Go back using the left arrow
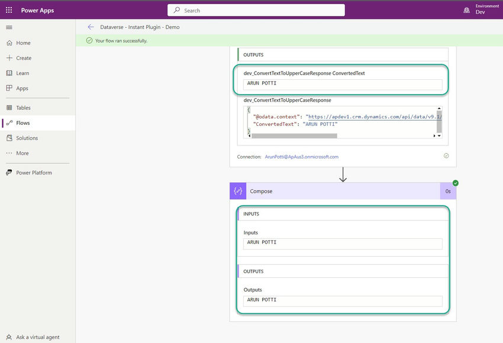This screenshot has height=343, width=503. click(91, 27)
